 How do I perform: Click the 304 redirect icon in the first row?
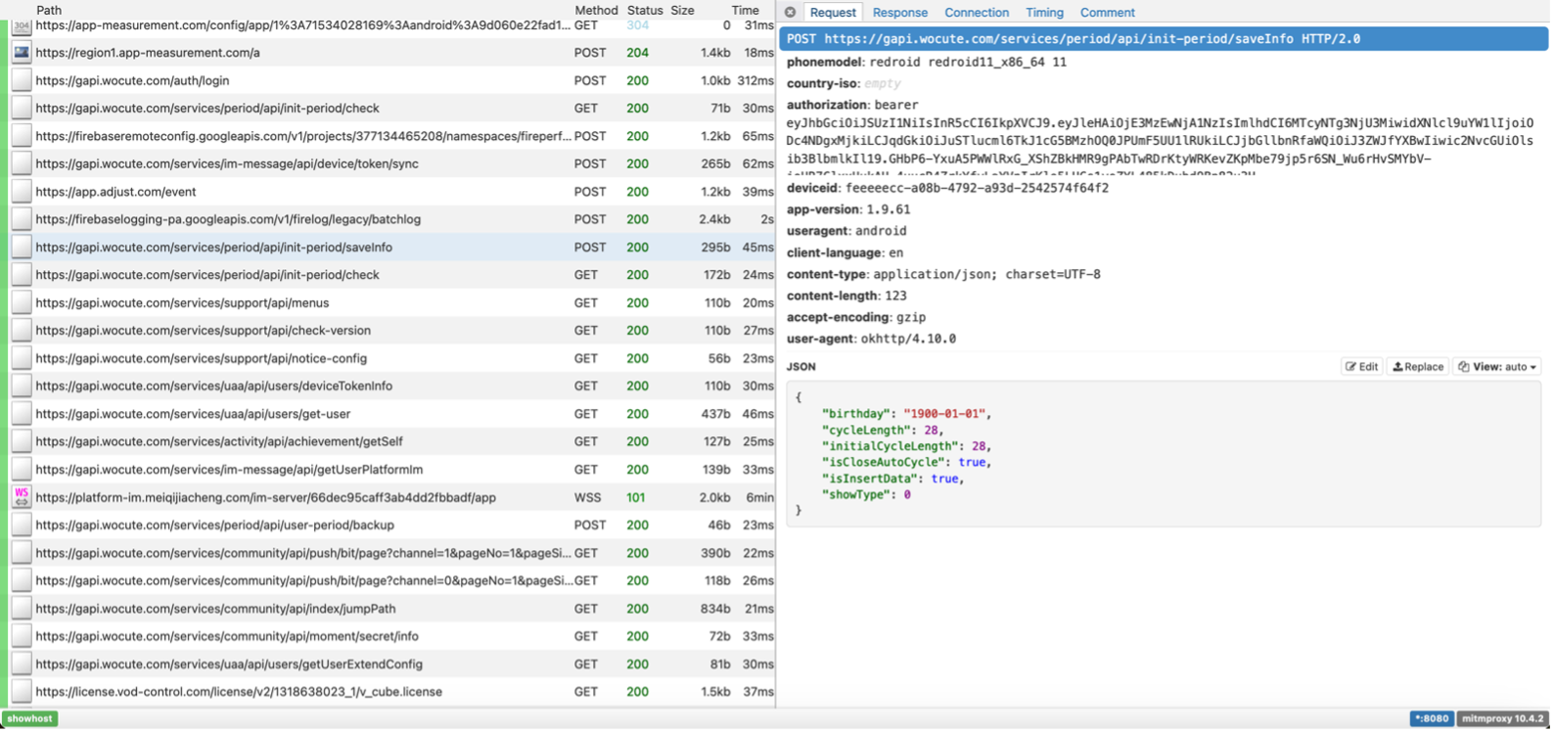pyautogui.click(x=22, y=26)
